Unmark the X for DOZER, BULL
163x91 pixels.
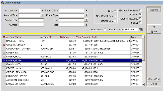[4, 57]
